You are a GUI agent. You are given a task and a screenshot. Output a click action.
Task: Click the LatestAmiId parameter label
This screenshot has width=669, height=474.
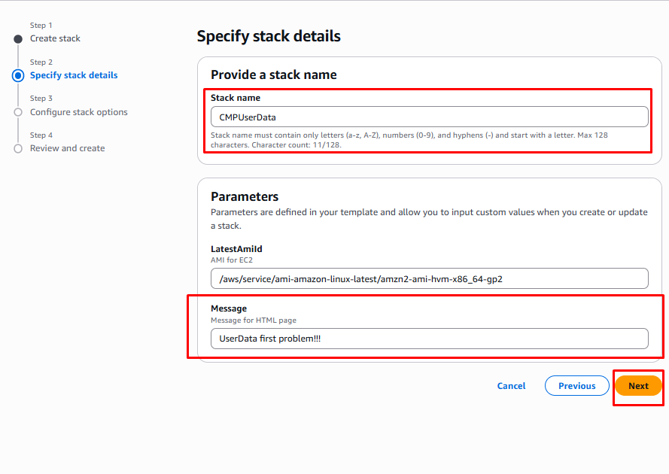pos(236,249)
